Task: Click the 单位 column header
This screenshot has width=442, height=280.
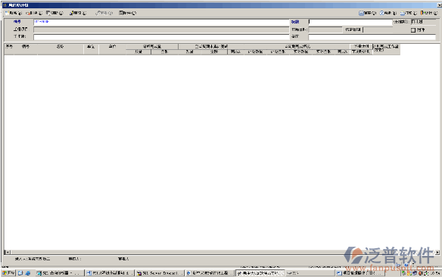Action: (x=91, y=49)
